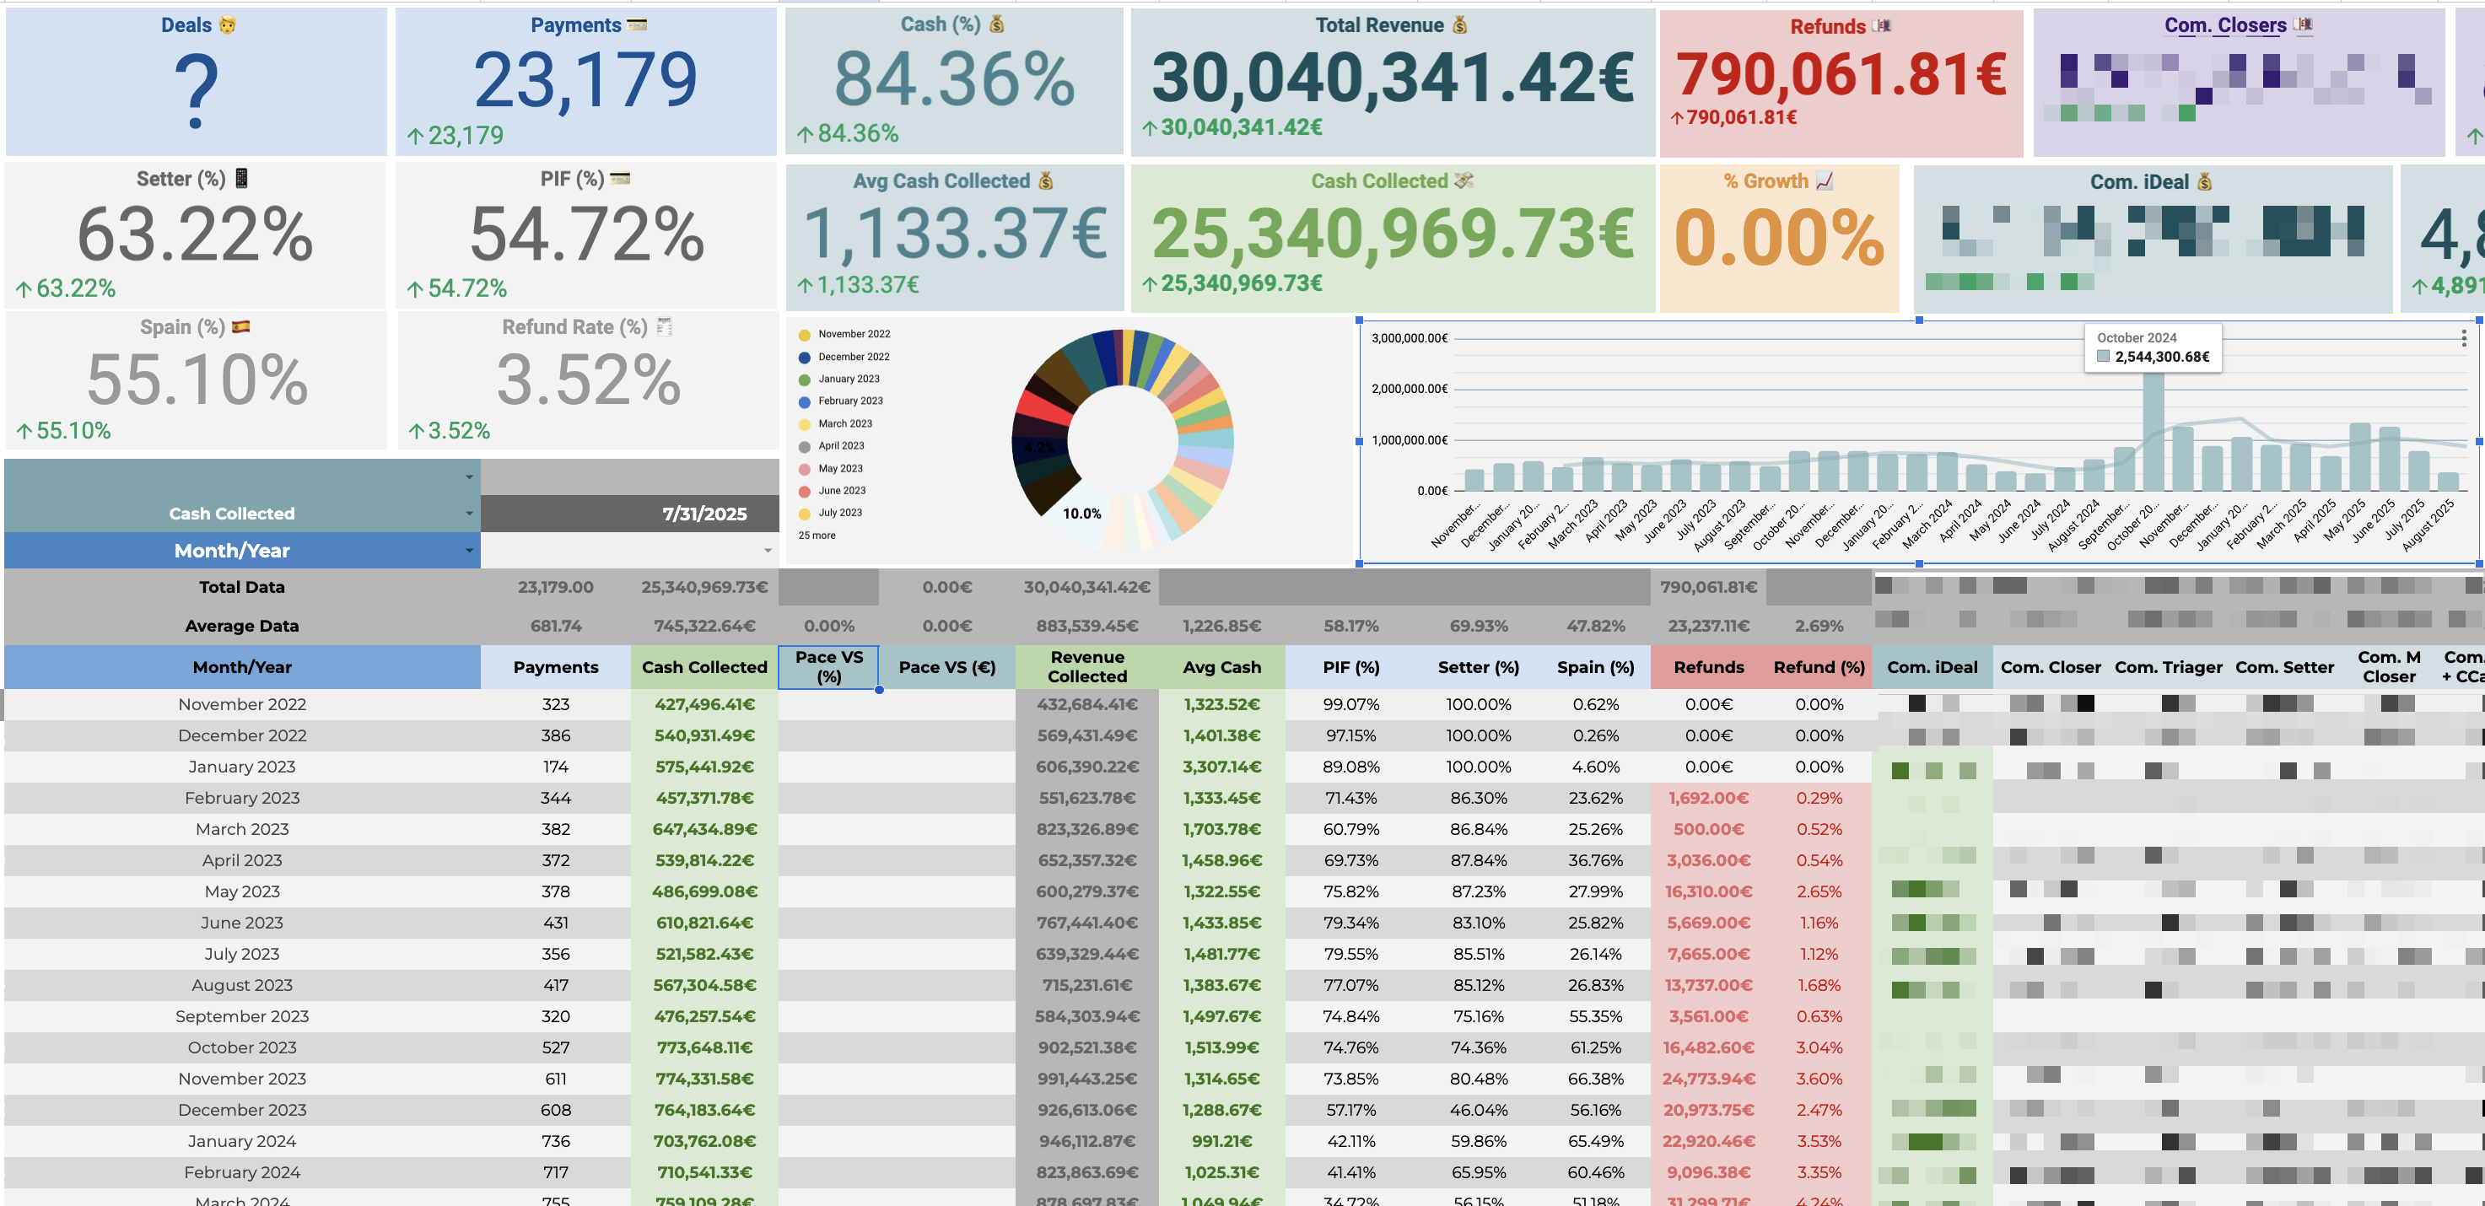
Task: Expand the top teal cell dropdown above Cash Collected
Action: (470, 476)
